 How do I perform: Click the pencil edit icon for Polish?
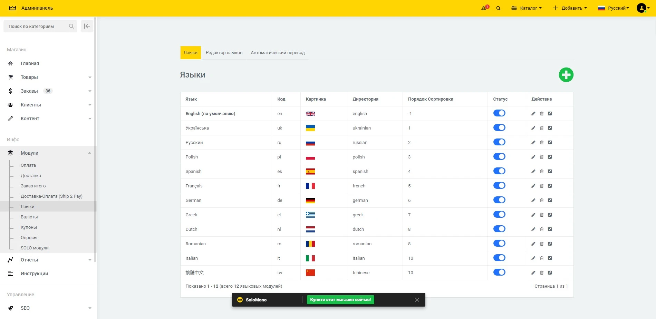(x=533, y=157)
